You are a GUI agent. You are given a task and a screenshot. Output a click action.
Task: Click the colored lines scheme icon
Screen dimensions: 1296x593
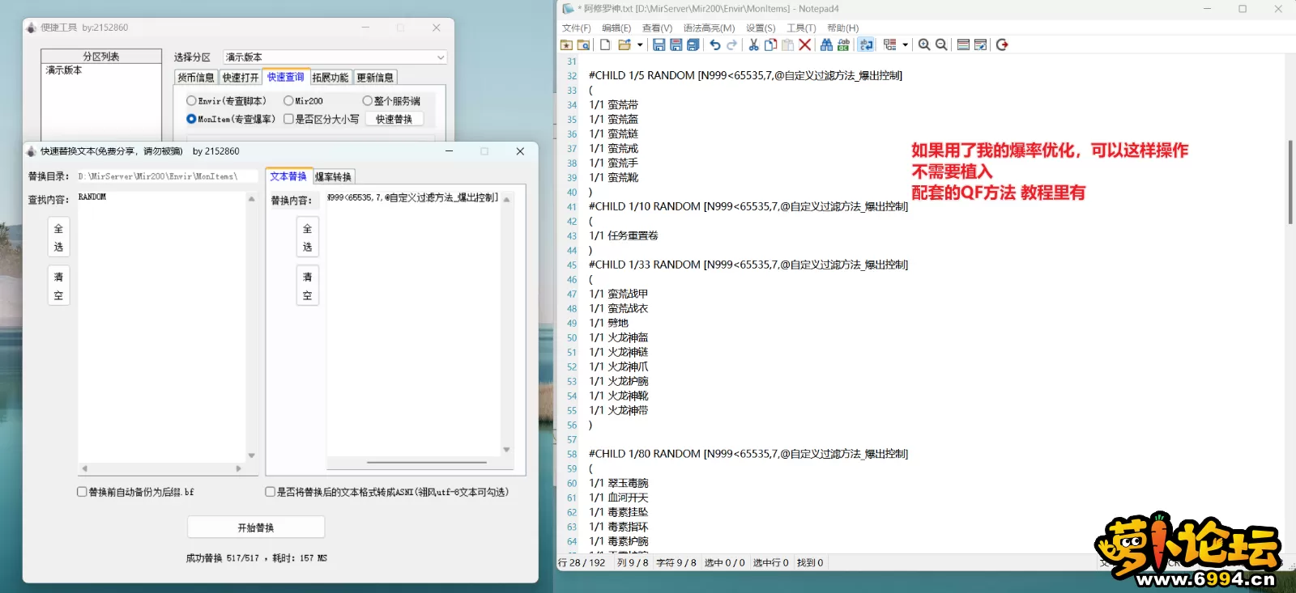pos(963,44)
